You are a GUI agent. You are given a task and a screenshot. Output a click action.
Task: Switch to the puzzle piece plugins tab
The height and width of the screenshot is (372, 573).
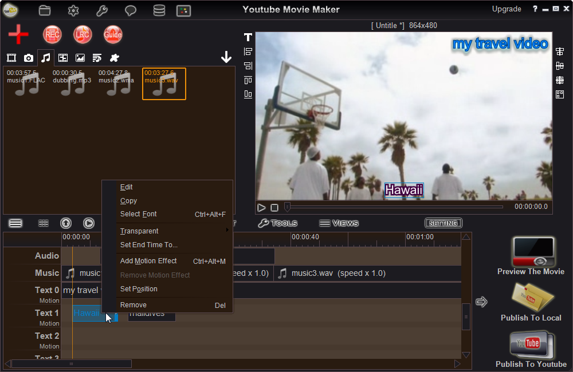(x=115, y=58)
